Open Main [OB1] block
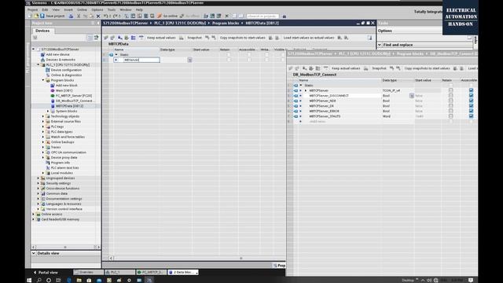The width and height of the screenshot is (503, 283). click(64, 90)
